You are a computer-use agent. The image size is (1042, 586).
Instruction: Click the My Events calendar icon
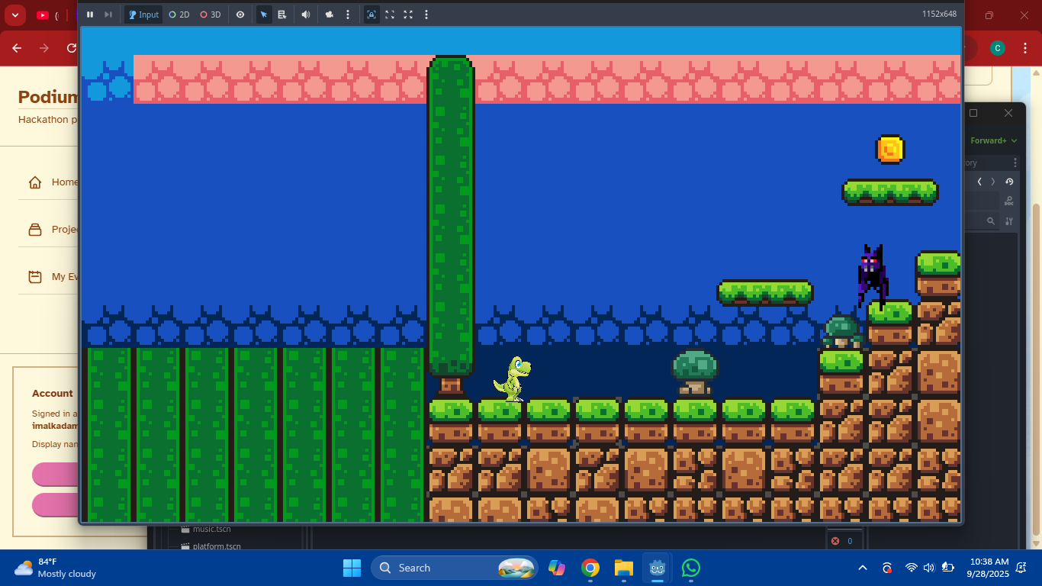(x=34, y=276)
